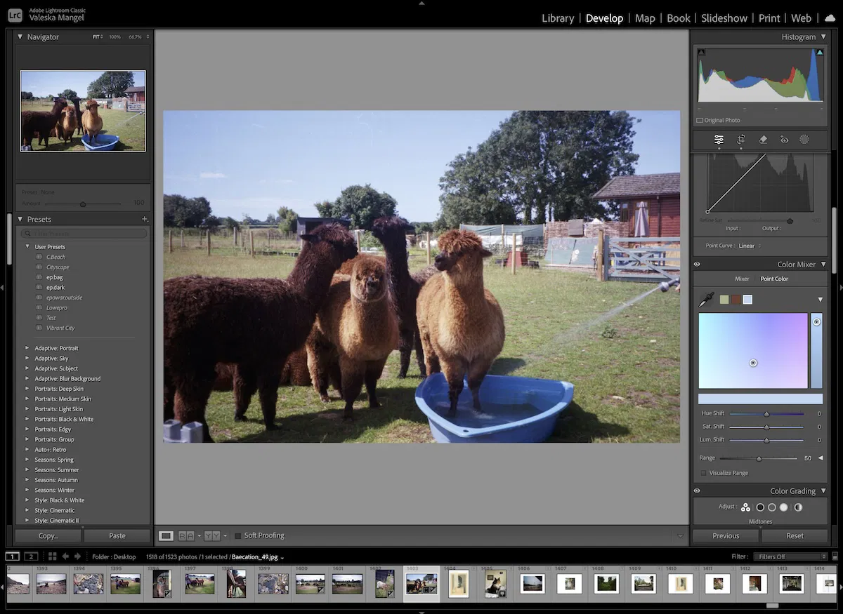The height and width of the screenshot is (614, 843).
Task: Toggle Color Mixer panel visibility eye
Action: (x=697, y=265)
